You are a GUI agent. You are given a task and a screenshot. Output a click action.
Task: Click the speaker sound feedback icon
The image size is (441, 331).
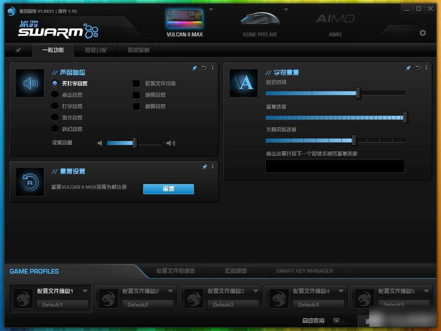pyautogui.click(x=30, y=83)
